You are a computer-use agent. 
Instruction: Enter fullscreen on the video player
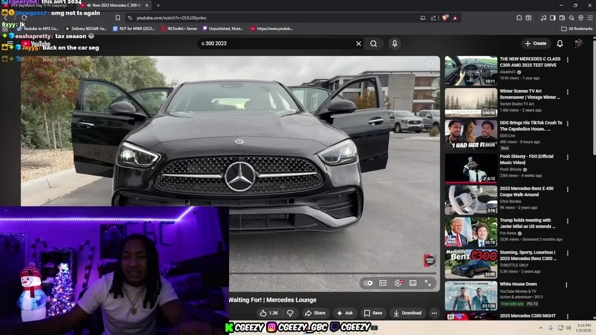(x=427, y=283)
